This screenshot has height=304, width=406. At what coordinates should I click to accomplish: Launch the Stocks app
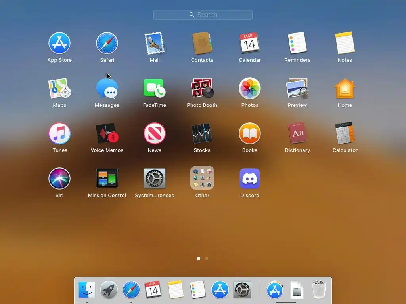pos(202,133)
